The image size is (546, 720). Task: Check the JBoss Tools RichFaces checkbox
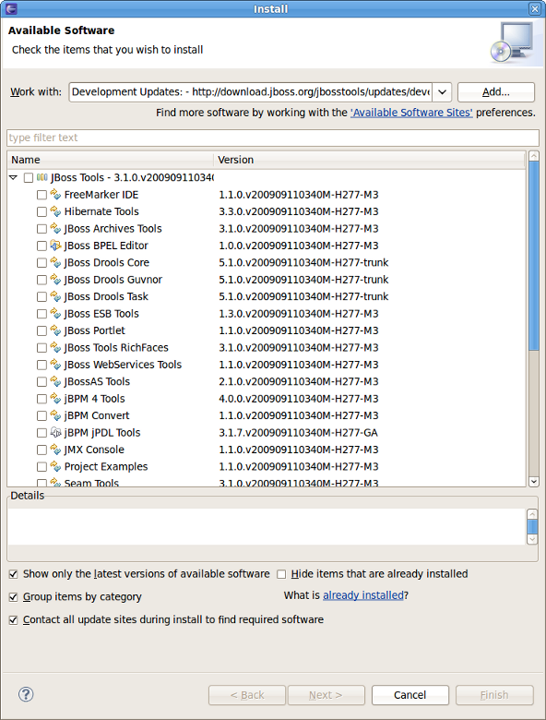tap(42, 348)
